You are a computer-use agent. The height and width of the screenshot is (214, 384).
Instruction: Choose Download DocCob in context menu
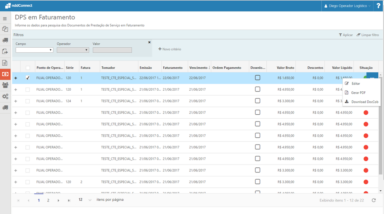pos(365,102)
